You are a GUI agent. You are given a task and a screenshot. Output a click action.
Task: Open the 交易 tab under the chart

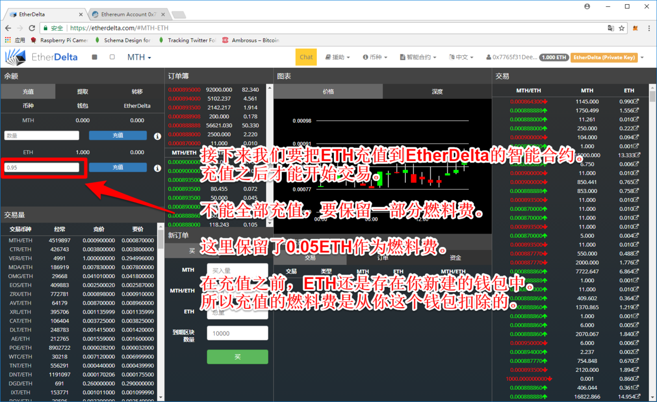[310, 257]
